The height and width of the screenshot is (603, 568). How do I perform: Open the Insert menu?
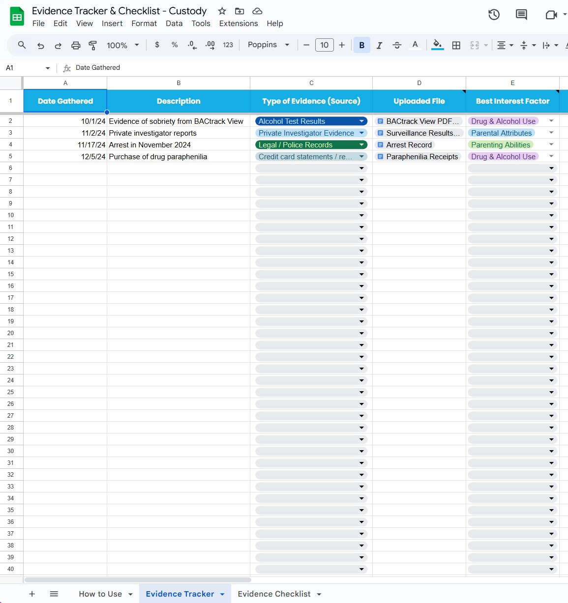(112, 24)
